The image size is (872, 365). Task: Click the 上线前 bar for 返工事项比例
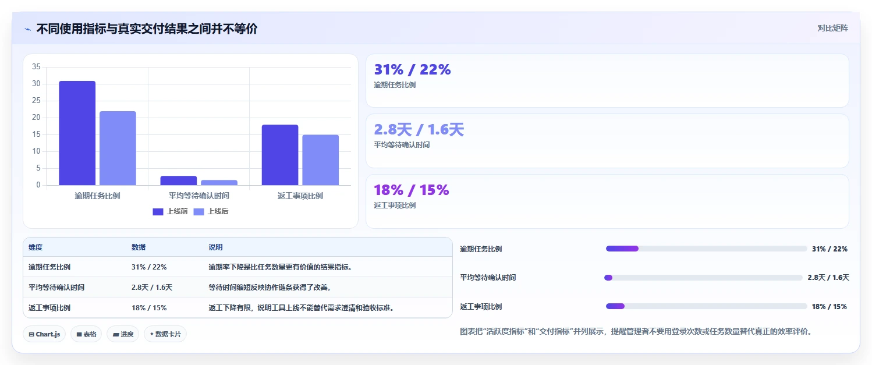pos(280,155)
